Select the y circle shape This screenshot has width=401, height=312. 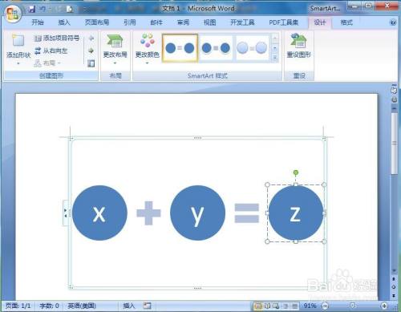click(197, 213)
